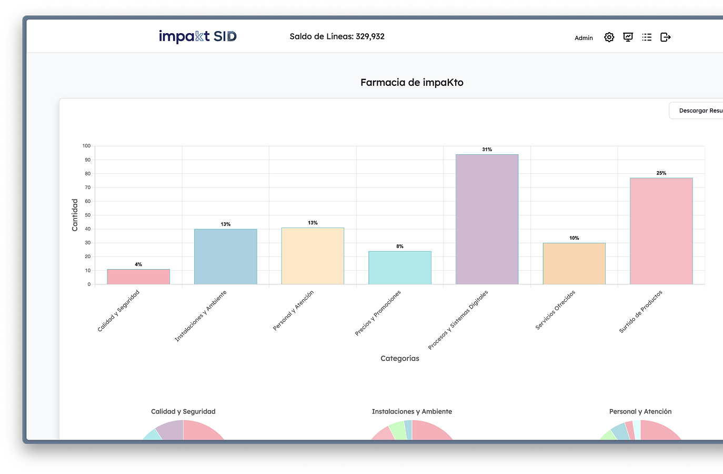Select the Personal y Atención bar
Viewport: 723px width, 474px height.
[x=313, y=256]
